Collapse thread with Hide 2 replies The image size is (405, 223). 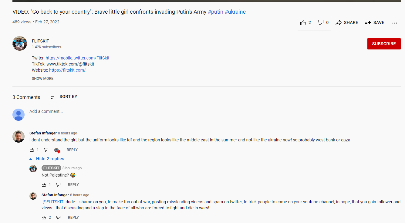(x=47, y=159)
